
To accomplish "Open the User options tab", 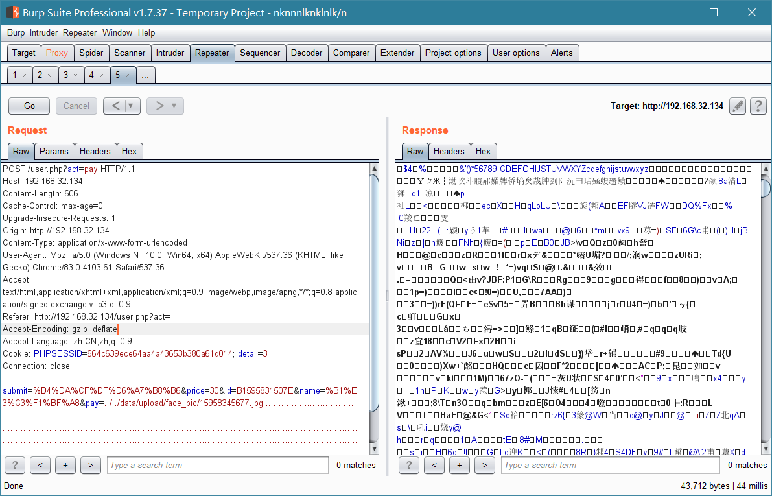I will click(x=516, y=53).
